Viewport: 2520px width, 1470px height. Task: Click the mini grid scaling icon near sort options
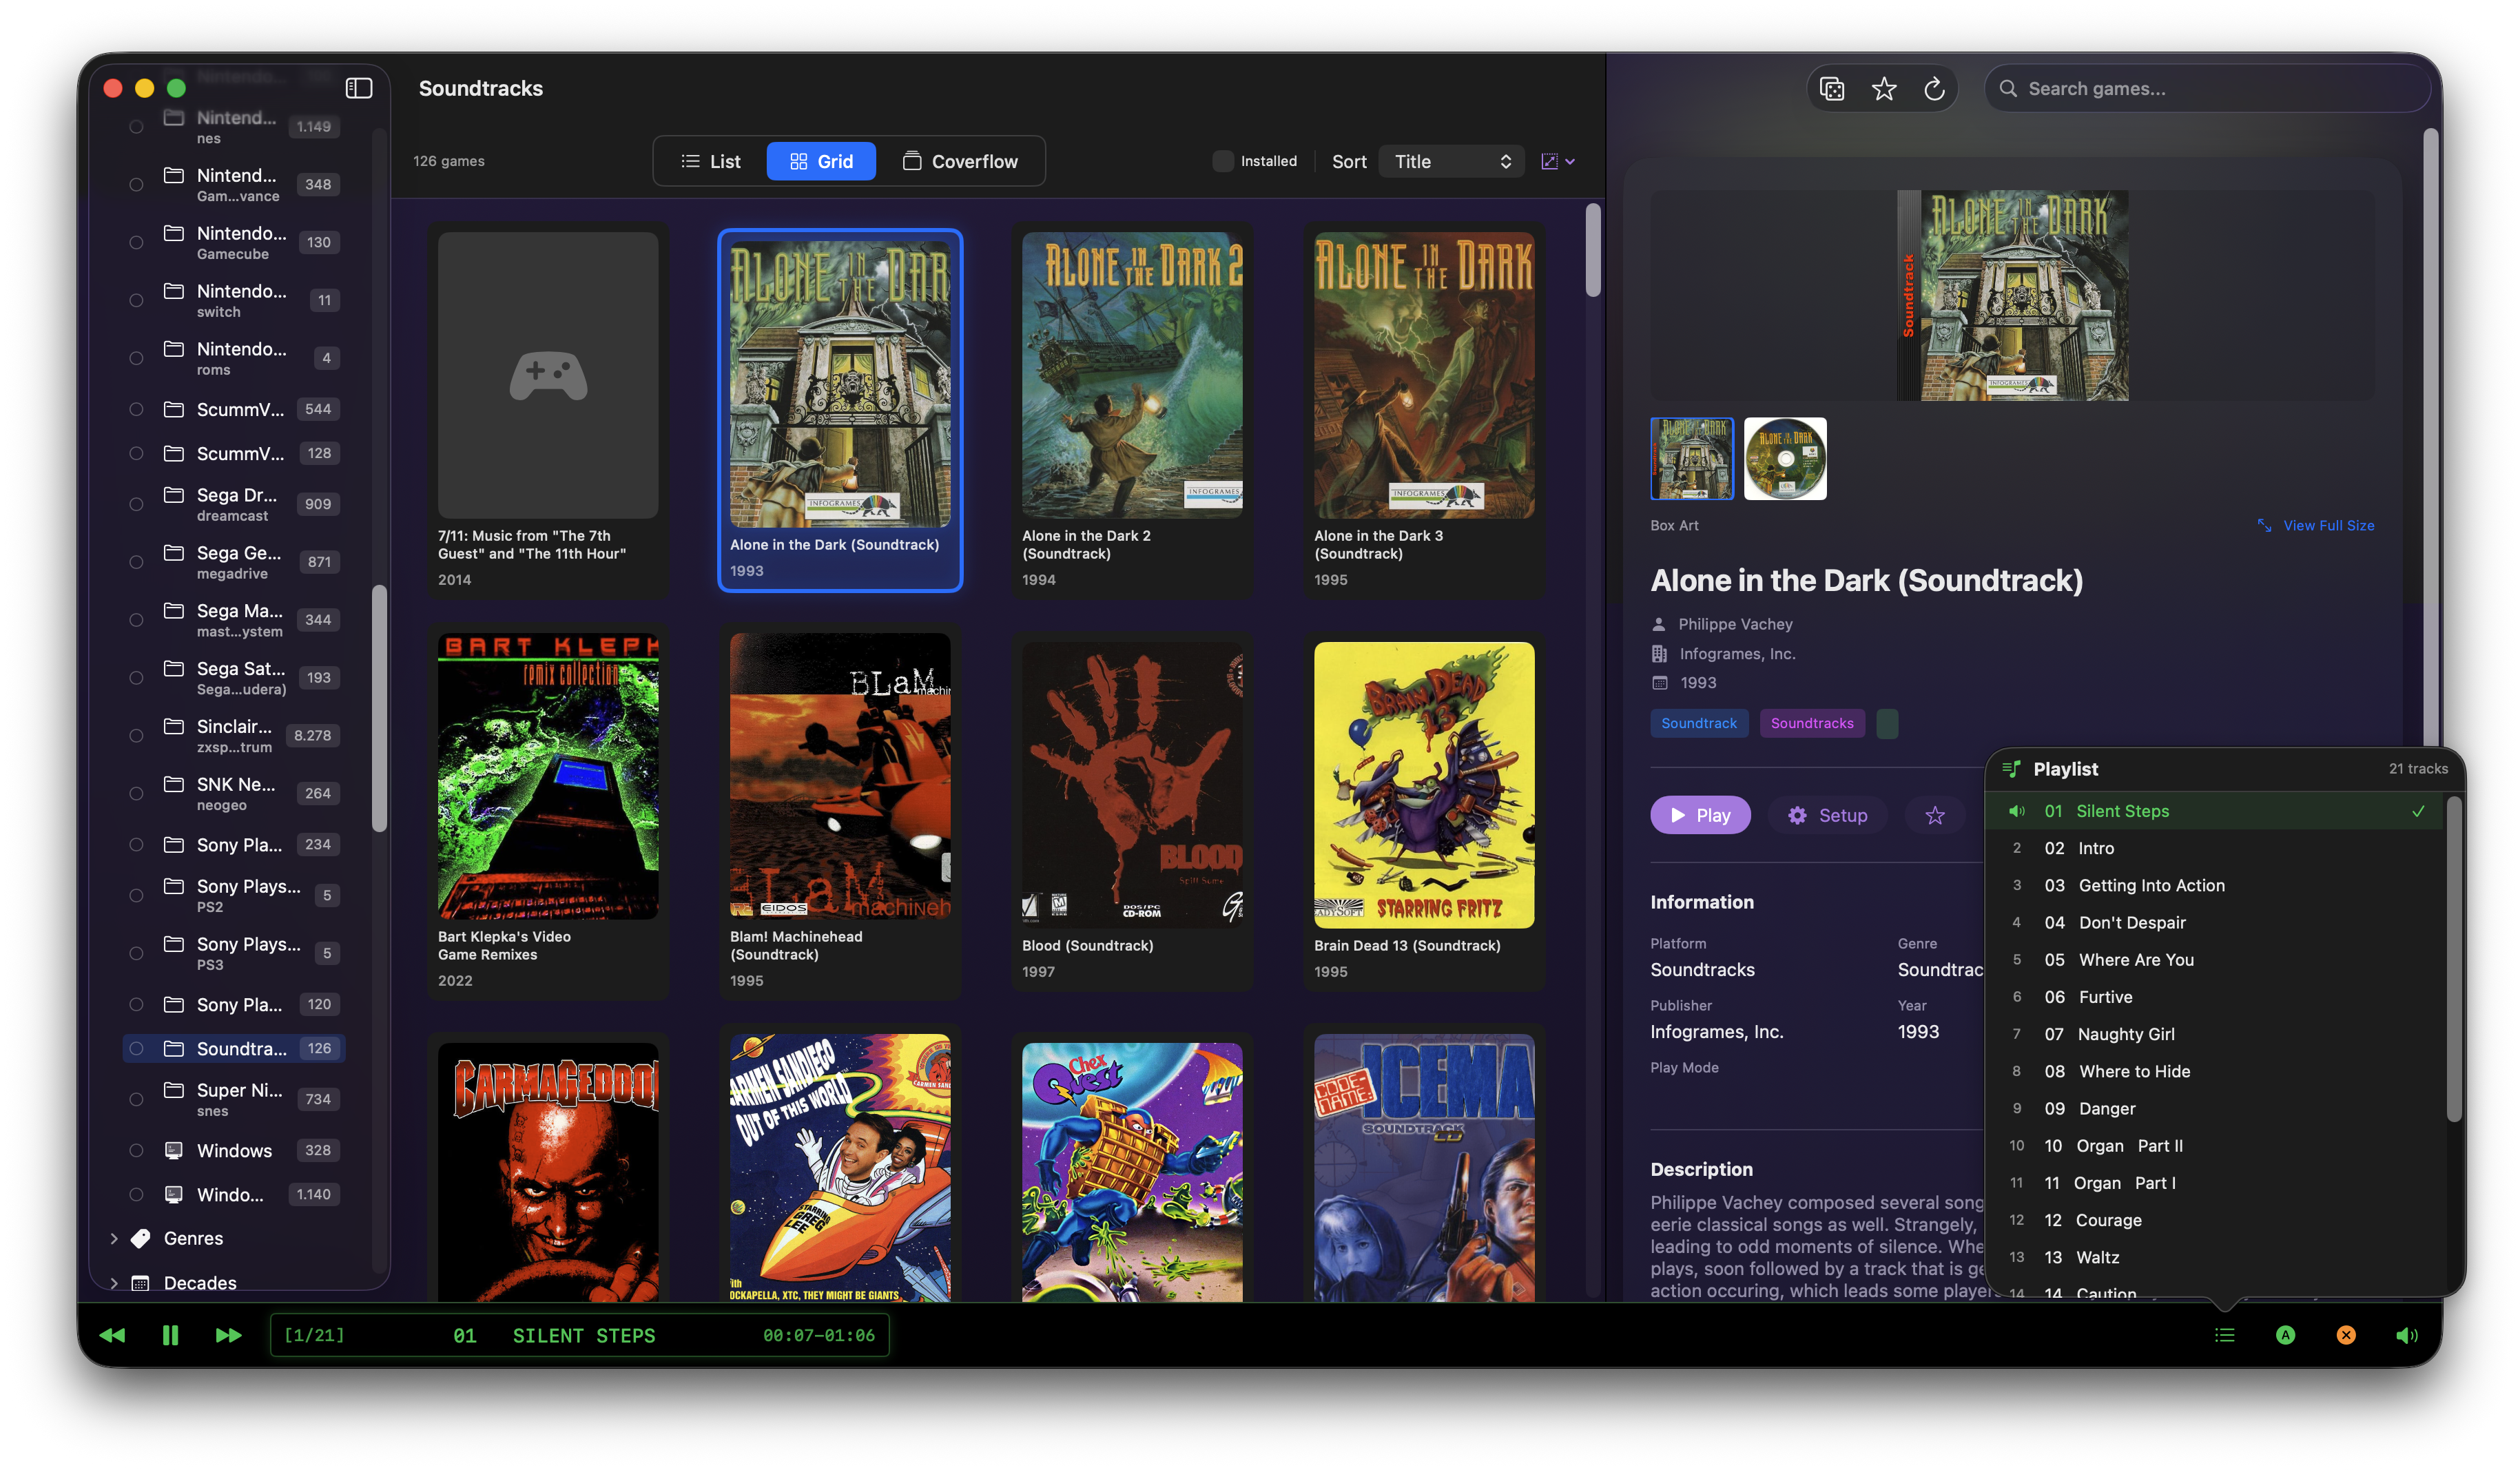[x=1551, y=161]
